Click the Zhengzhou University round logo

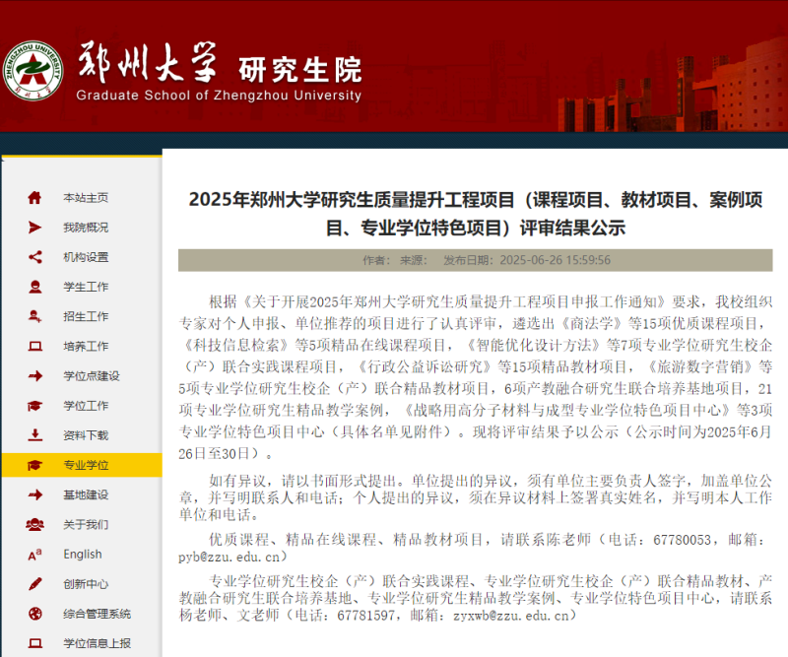click(x=33, y=70)
